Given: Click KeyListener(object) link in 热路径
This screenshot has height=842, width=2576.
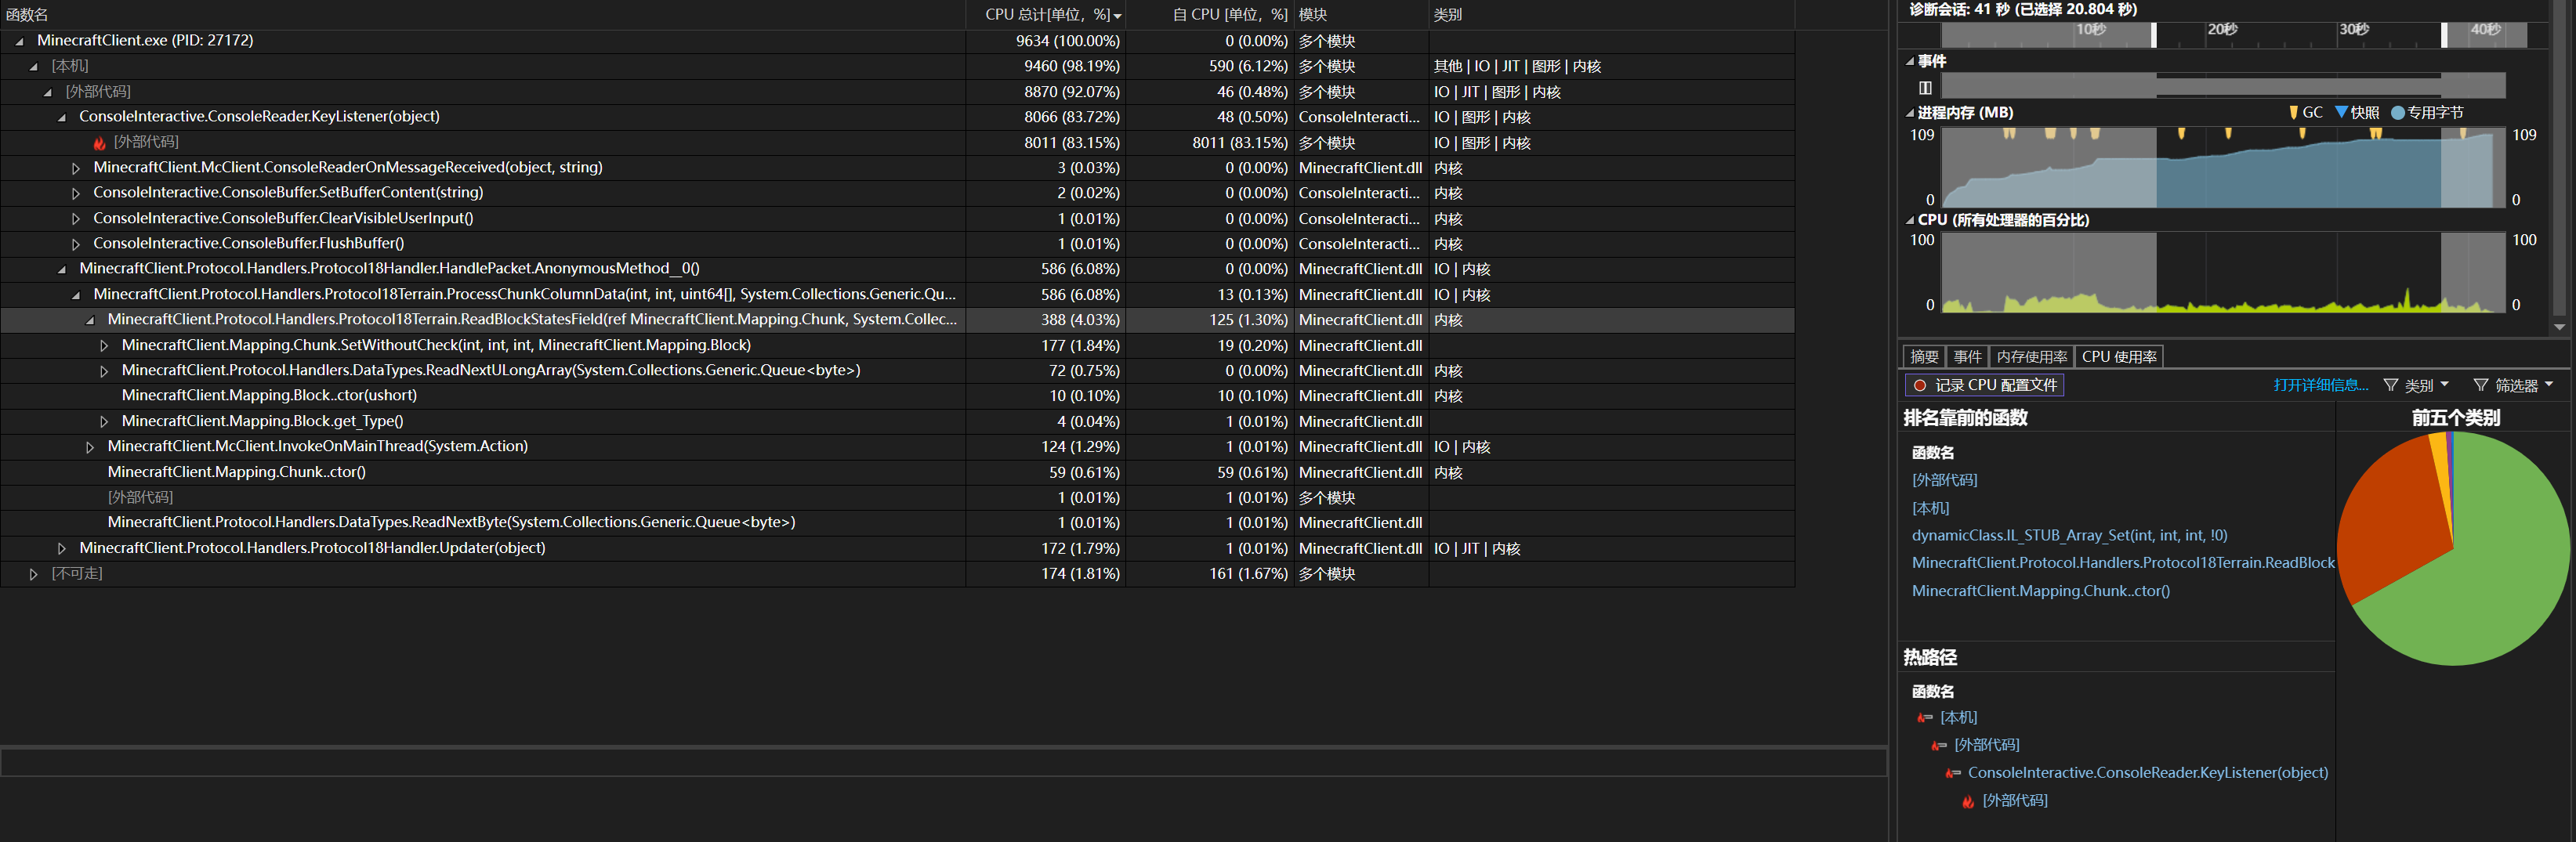Looking at the screenshot, I should click(x=2147, y=773).
